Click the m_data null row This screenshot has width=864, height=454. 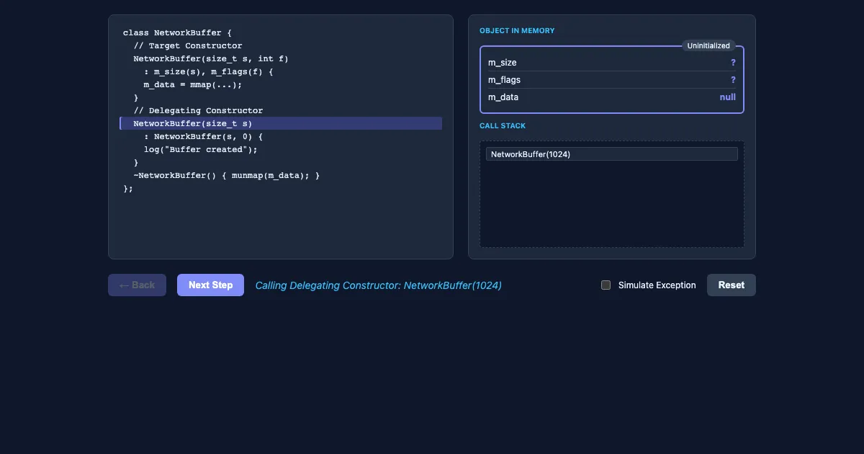tap(612, 97)
